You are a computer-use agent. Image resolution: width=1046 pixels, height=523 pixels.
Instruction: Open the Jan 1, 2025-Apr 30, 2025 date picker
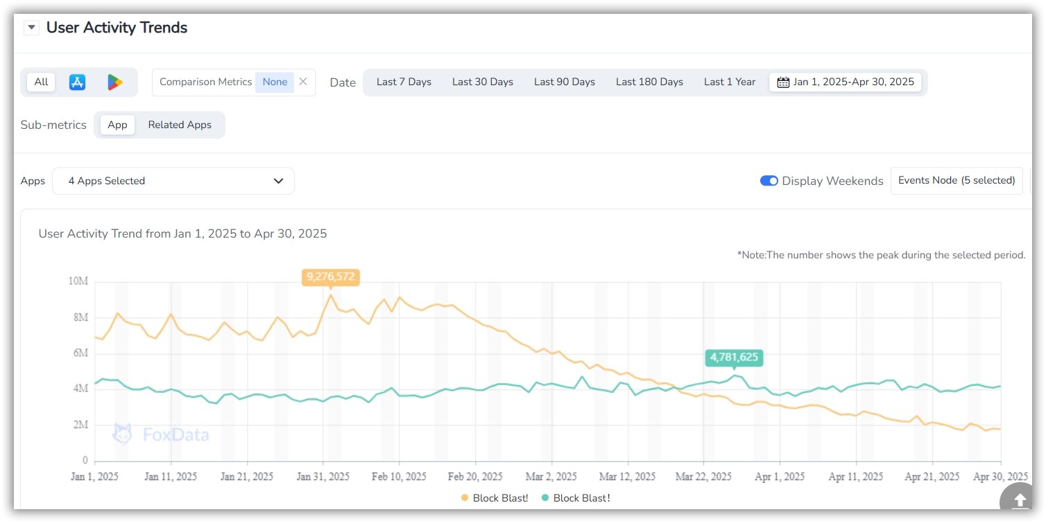[x=846, y=82]
